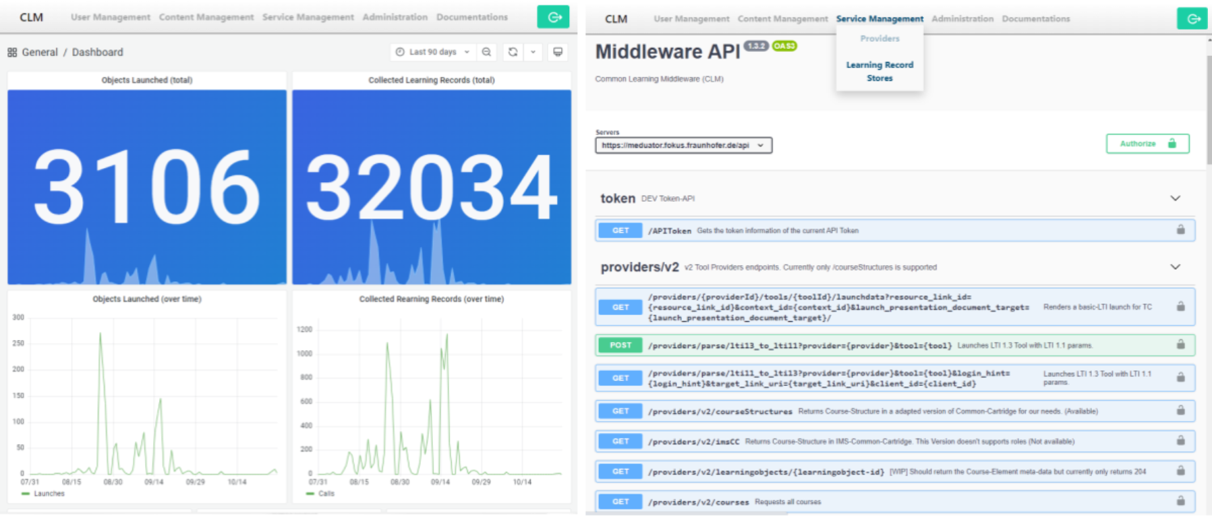1212x516 pixels.
Task: Collapse the token section chevron
Action: [x=1175, y=198]
